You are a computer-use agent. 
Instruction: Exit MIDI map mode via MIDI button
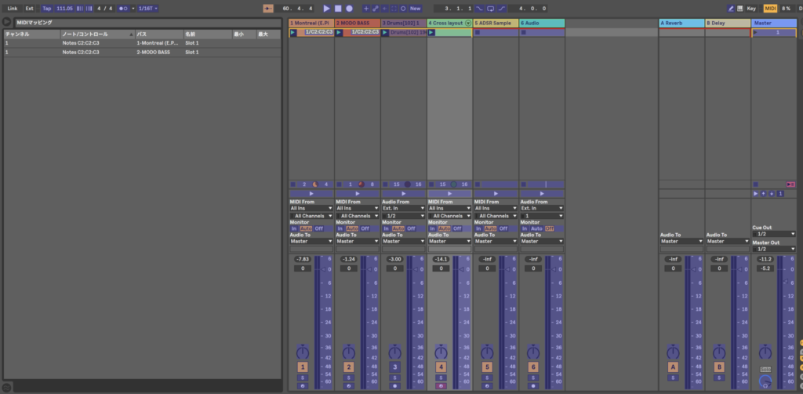coord(769,8)
